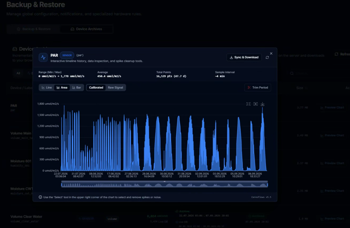The height and width of the screenshot is (228, 350).
Task: Click the 300 umol/m2/s axis label
Action: click(49, 159)
